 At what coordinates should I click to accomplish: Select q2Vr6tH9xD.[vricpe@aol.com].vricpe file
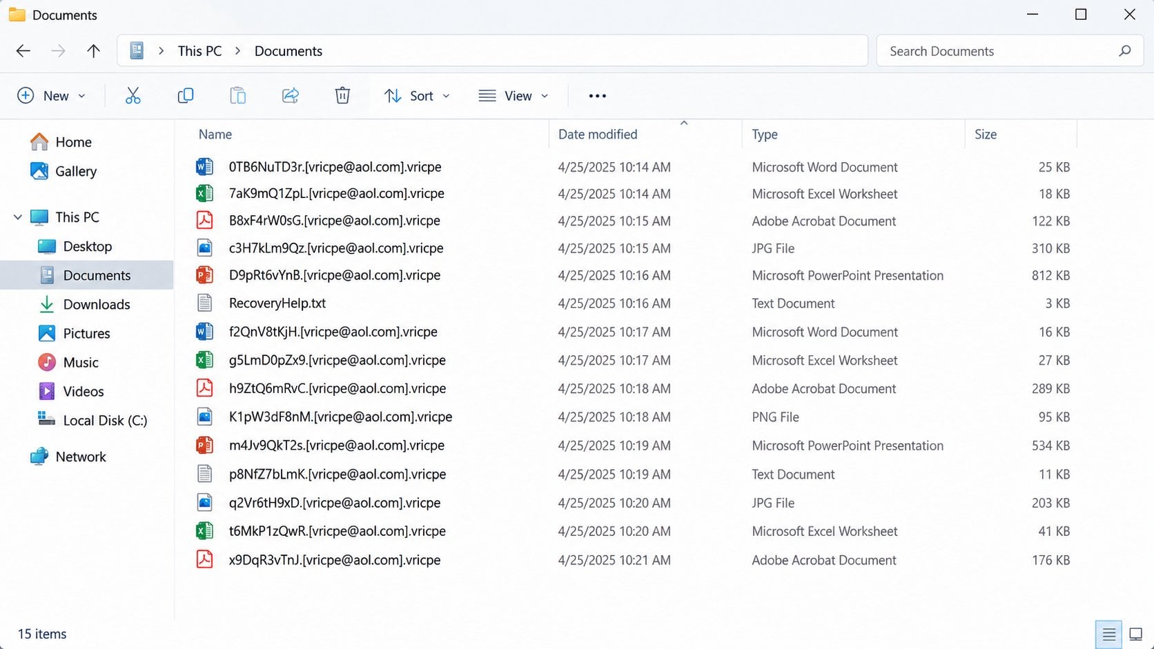pos(335,503)
